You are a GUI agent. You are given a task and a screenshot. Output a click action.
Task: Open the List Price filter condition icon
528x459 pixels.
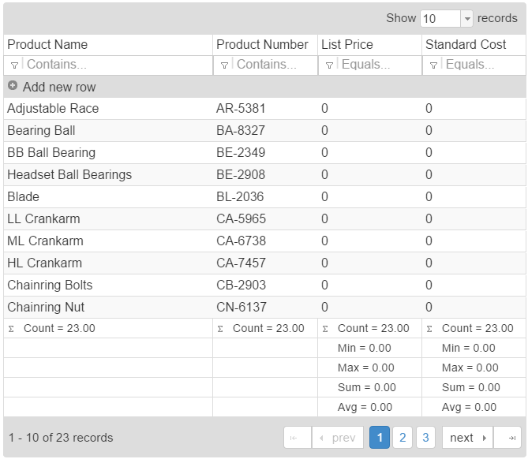(x=329, y=65)
